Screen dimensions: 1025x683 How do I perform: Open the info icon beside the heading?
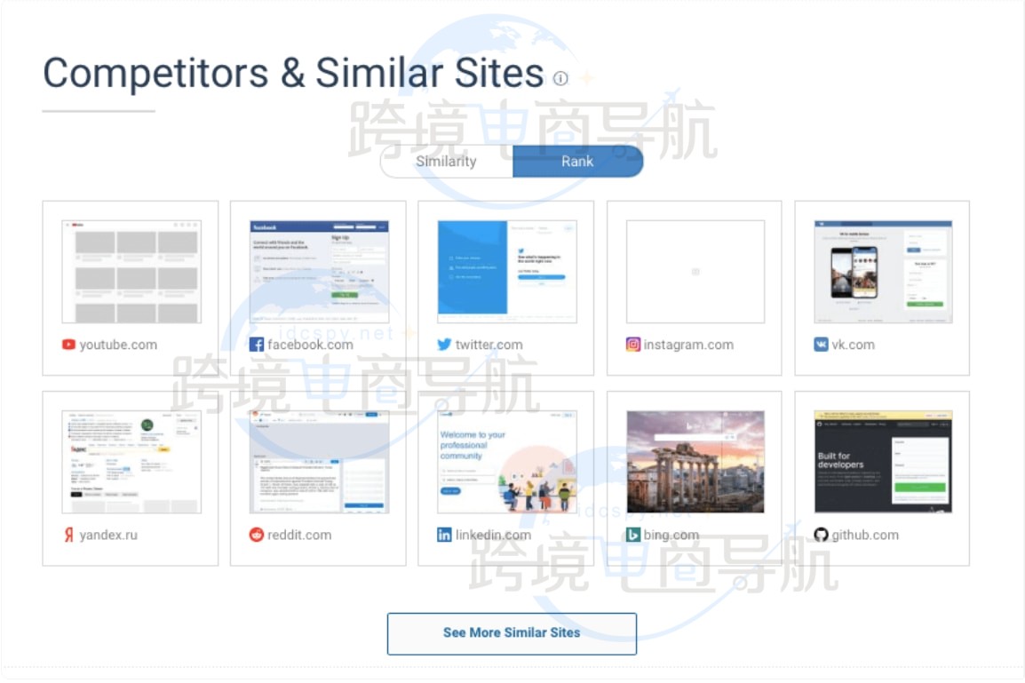pos(560,78)
